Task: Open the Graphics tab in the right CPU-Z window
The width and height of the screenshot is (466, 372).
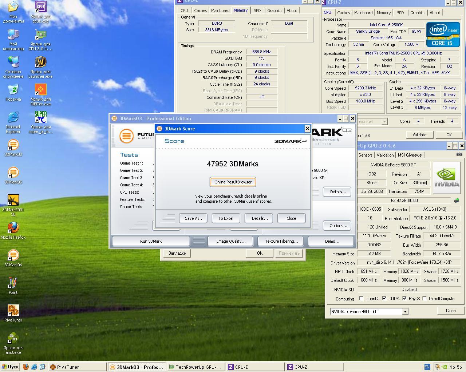Action: [x=418, y=13]
